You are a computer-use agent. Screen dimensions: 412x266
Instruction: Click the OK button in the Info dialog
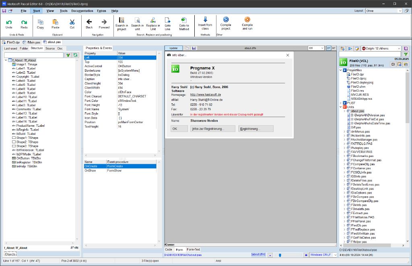[x=178, y=128]
